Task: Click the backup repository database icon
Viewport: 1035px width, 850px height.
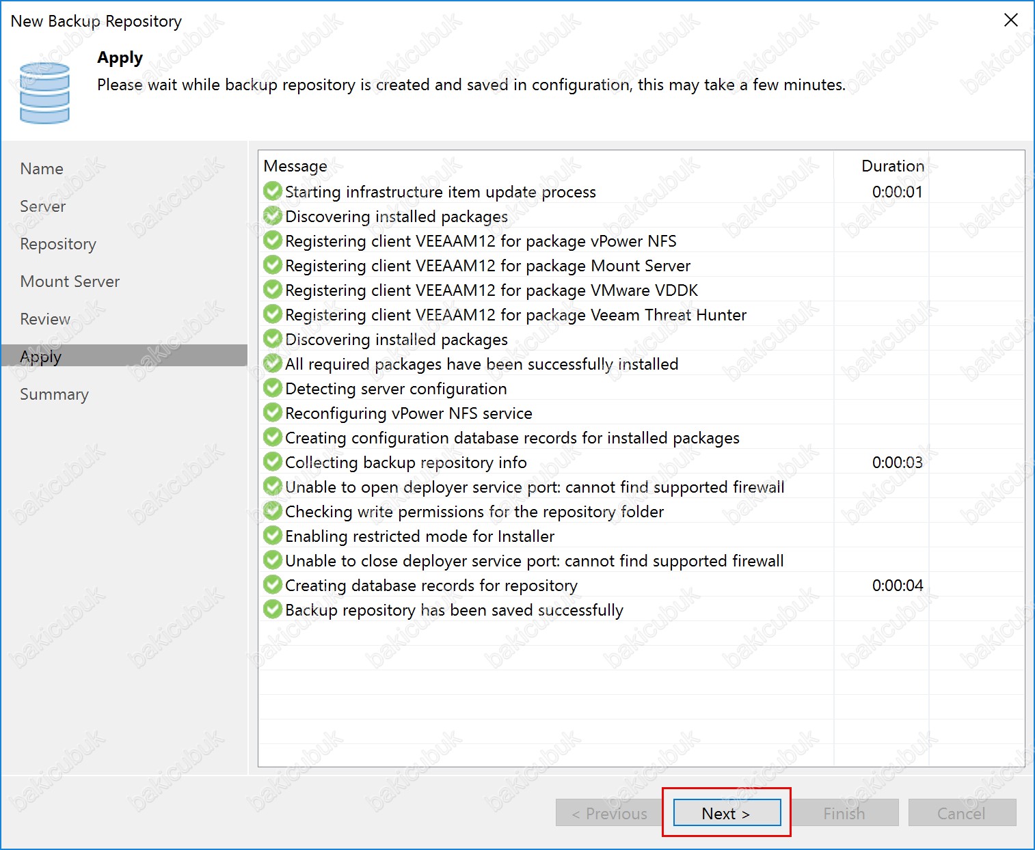Action: [x=44, y=93]
